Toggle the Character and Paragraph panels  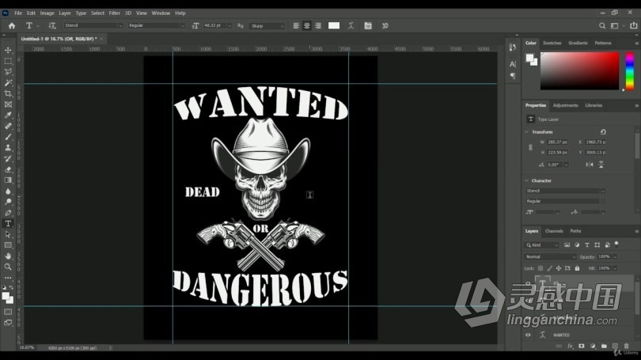368,26
